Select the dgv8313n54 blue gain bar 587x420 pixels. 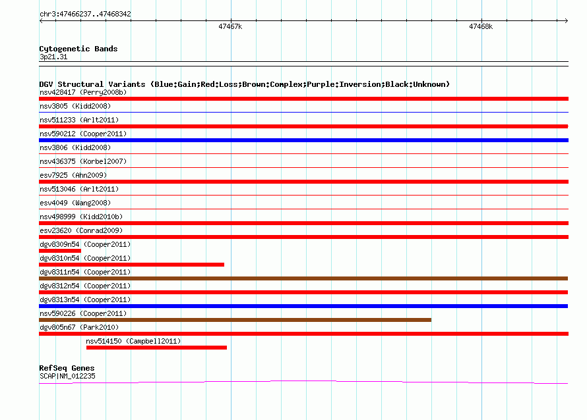pos(303,306)
